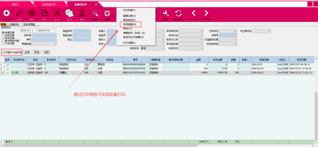Click the 审核 person icon

(x=82, y=13)
